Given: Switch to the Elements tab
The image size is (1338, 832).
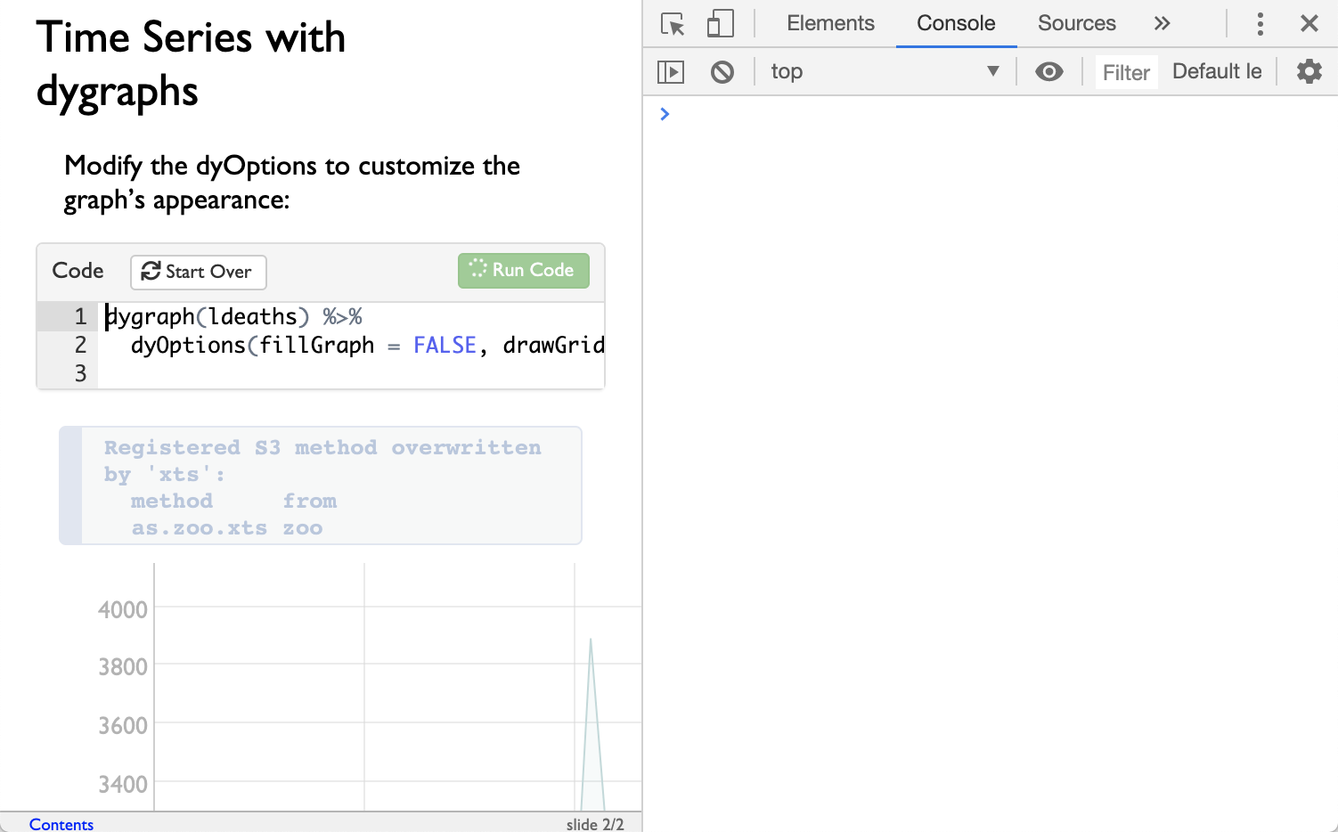Looking at the screenshot, I should click(x=829, y=23).
